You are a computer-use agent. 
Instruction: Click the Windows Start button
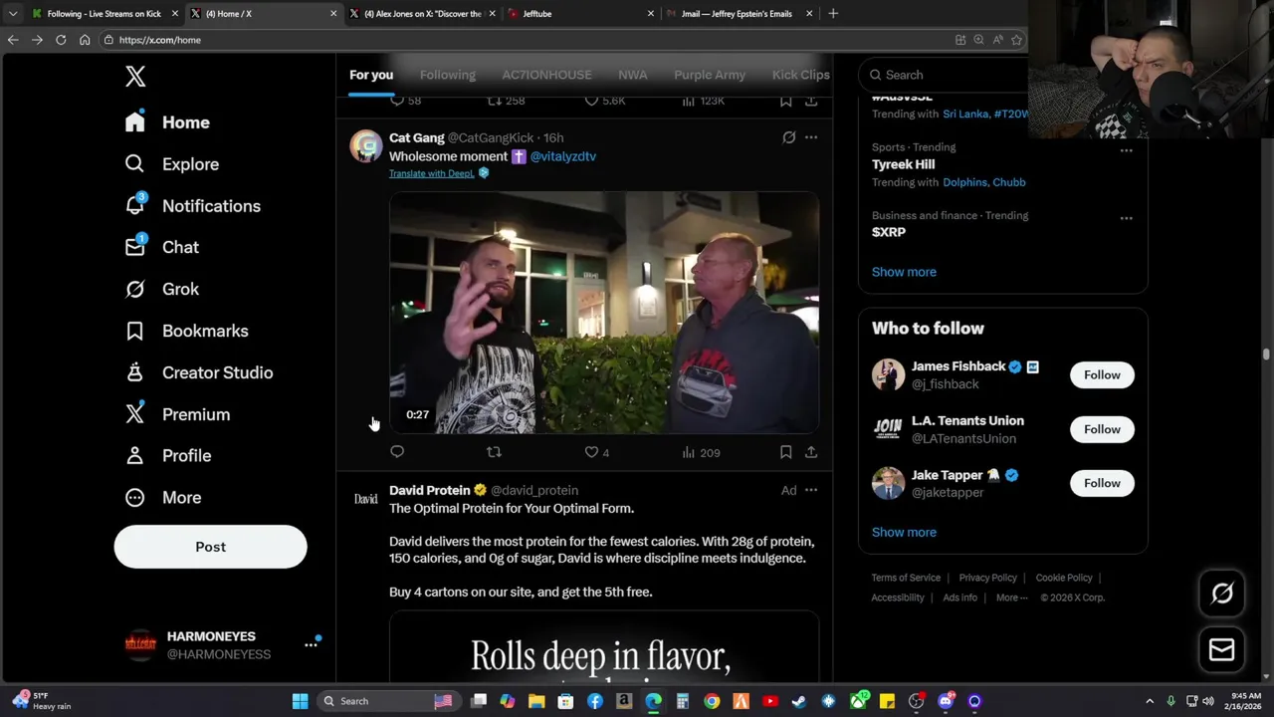click(x=300, y=701)
